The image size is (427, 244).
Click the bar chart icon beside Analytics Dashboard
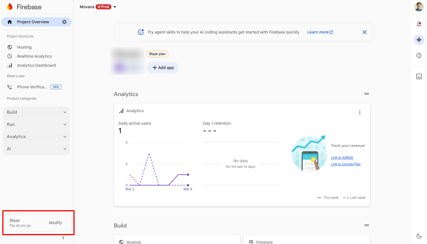click(10, 65)
